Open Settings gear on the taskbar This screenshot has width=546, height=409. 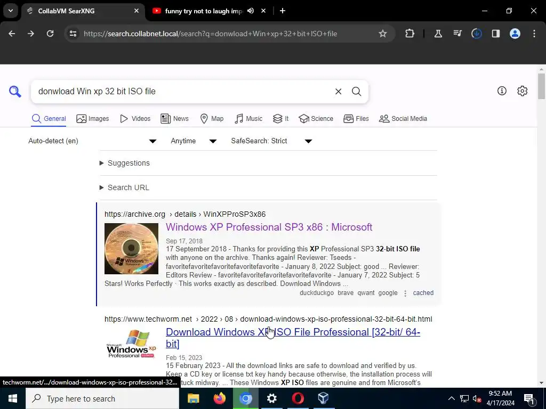(x=271, y=398)
